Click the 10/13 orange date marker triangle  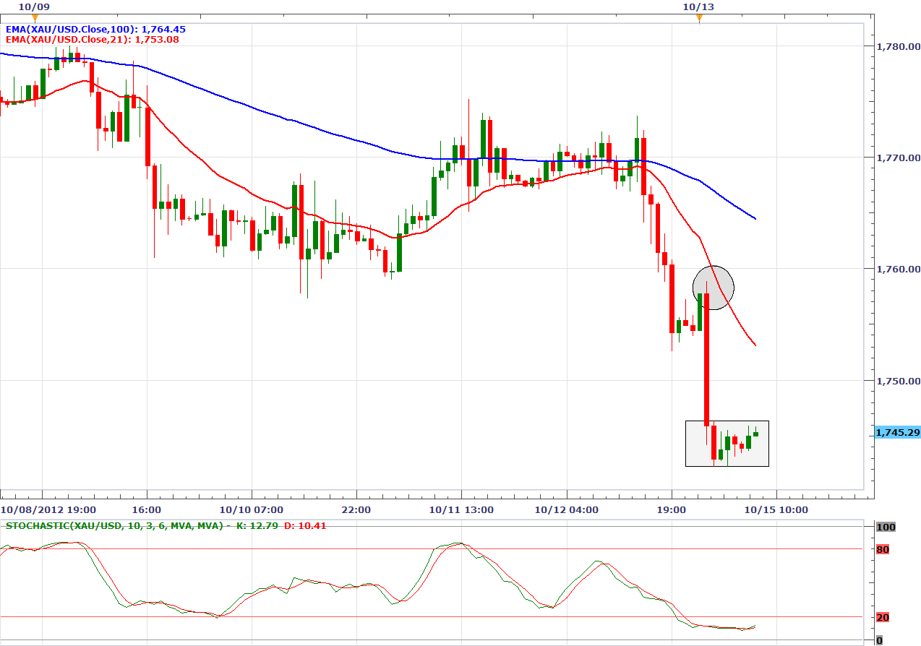699,19
